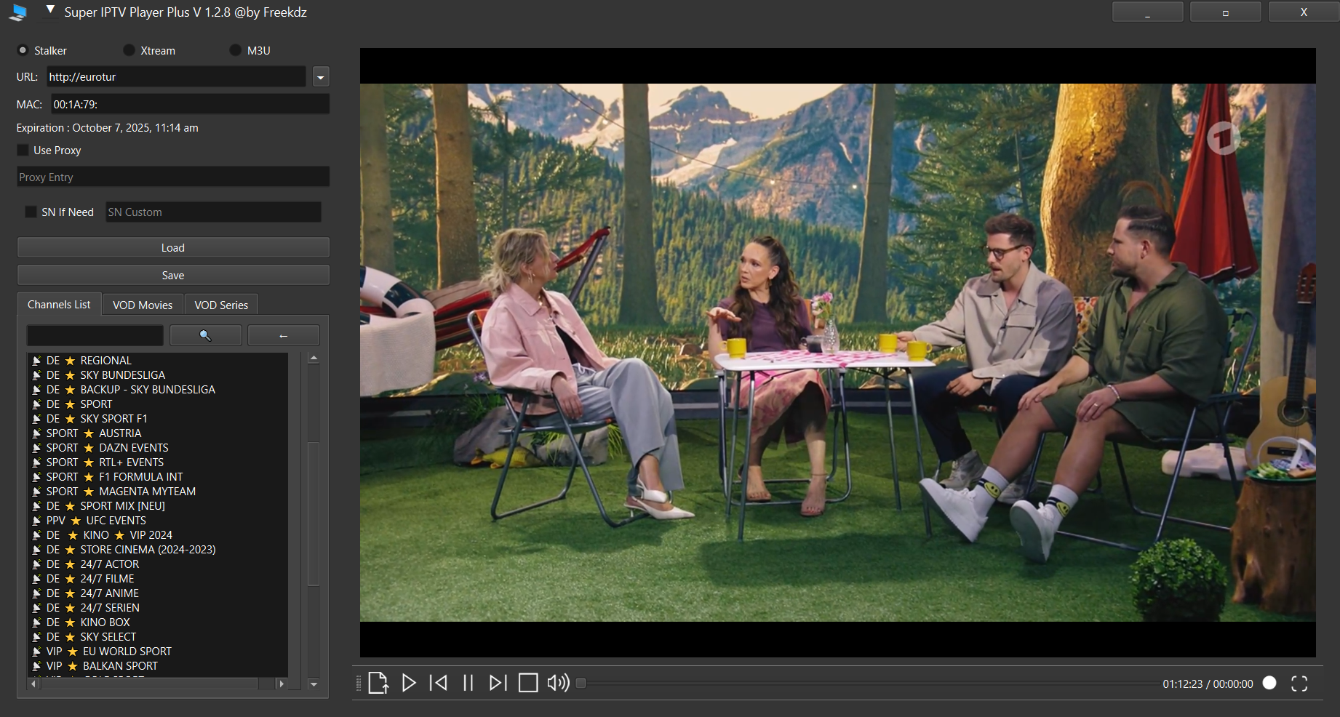Expand the URL history dropdown

click(321, 77)
